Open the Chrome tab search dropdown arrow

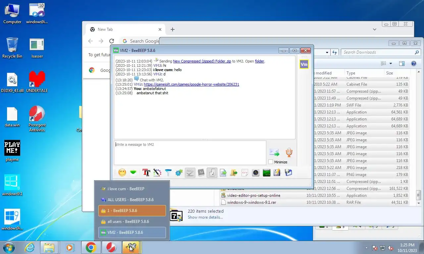(375, 29)
